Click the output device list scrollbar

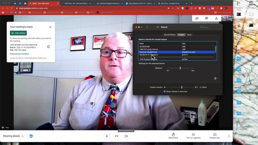coord(216,50)
